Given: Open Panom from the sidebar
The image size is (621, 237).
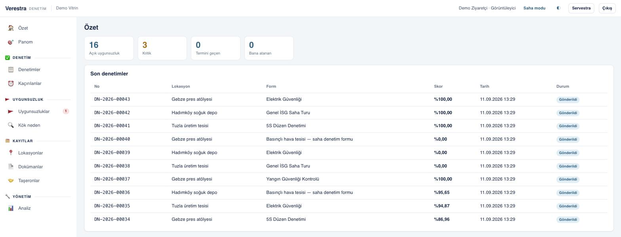Looking at the screenshot, I should click(38, 42).
